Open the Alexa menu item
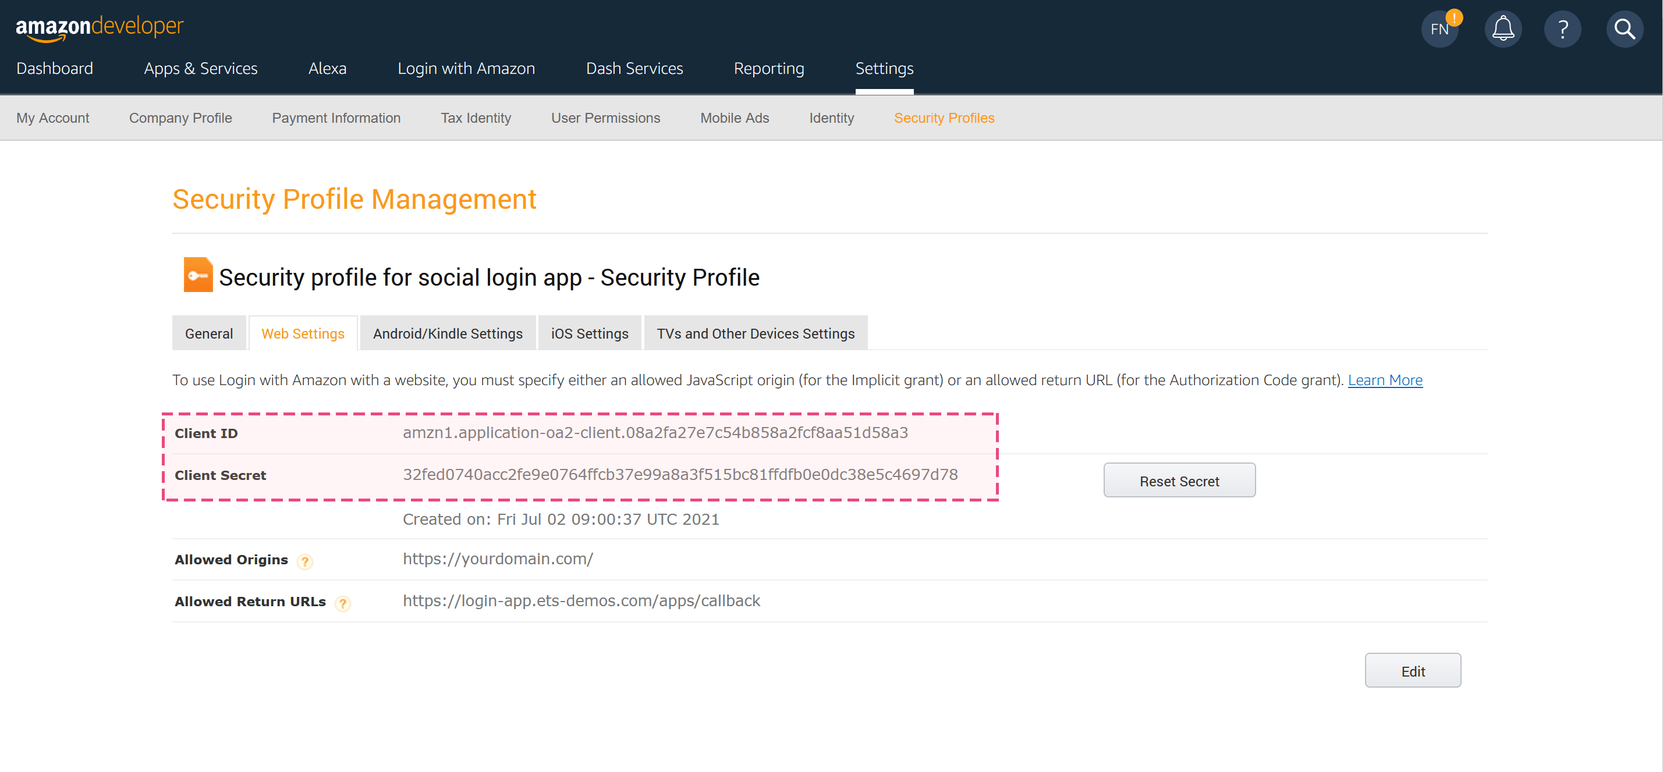The height and width of the screenshot is (772, 1663). coord(327,69)
